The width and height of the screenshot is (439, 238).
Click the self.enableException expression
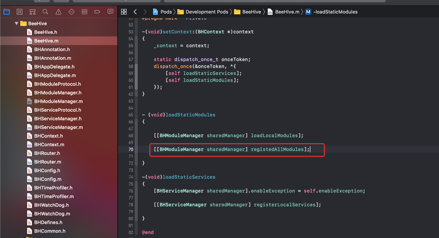[x=333, y=191]
